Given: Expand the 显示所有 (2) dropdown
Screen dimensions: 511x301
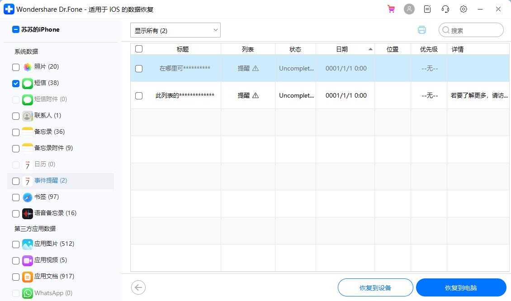Looking at the screenshot, I should (x=175, y=30).
